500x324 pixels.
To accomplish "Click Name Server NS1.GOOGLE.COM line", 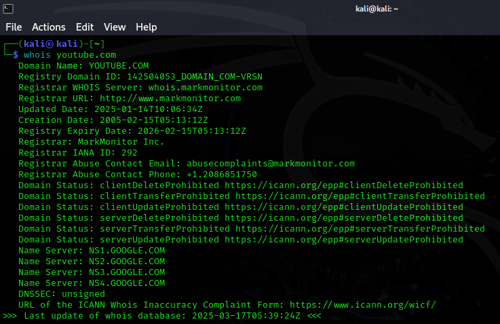I will click(x=92, y=250).
